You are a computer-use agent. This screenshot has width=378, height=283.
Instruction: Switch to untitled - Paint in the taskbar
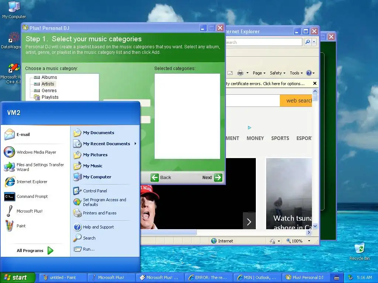[x=62, y=277]
